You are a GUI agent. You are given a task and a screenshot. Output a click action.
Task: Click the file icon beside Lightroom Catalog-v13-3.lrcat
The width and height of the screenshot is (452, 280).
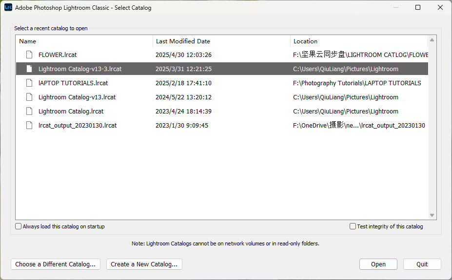coord(29,69)
